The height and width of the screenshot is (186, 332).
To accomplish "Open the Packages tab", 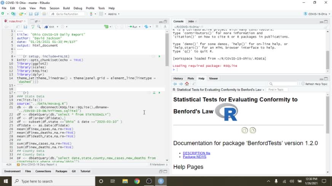I will (x=61, y=171).
